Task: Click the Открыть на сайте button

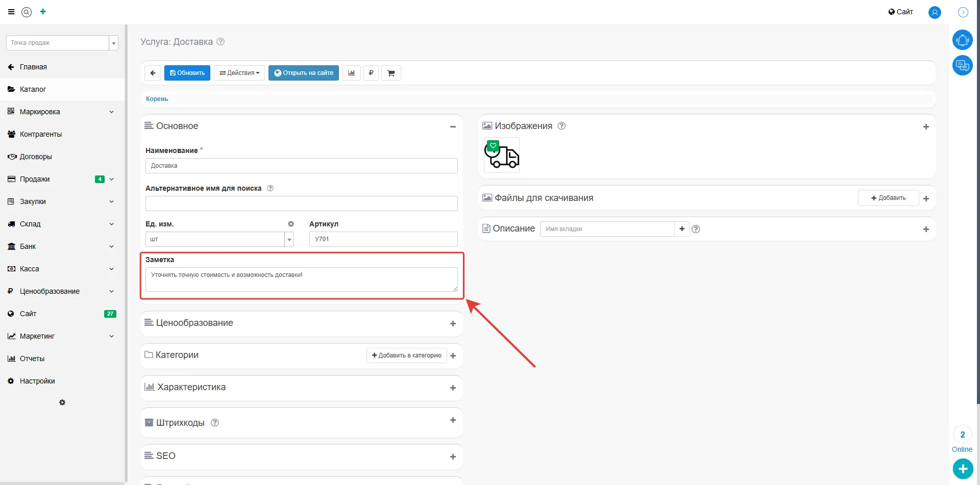Action: pos(304,73)
